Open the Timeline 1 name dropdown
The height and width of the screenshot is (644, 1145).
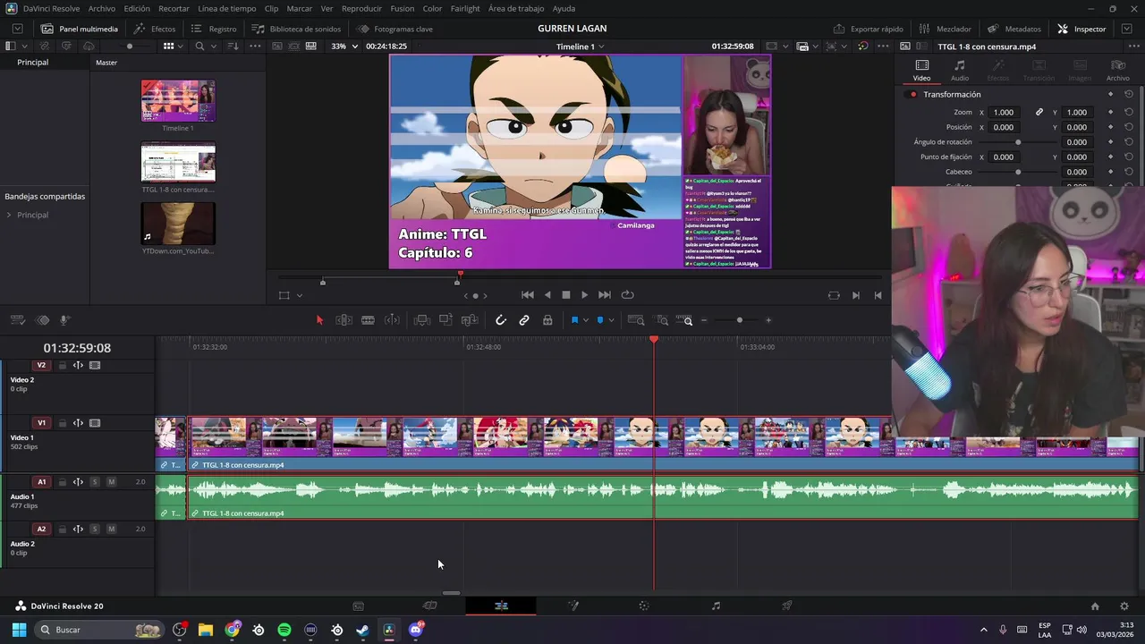pos(580,46)
